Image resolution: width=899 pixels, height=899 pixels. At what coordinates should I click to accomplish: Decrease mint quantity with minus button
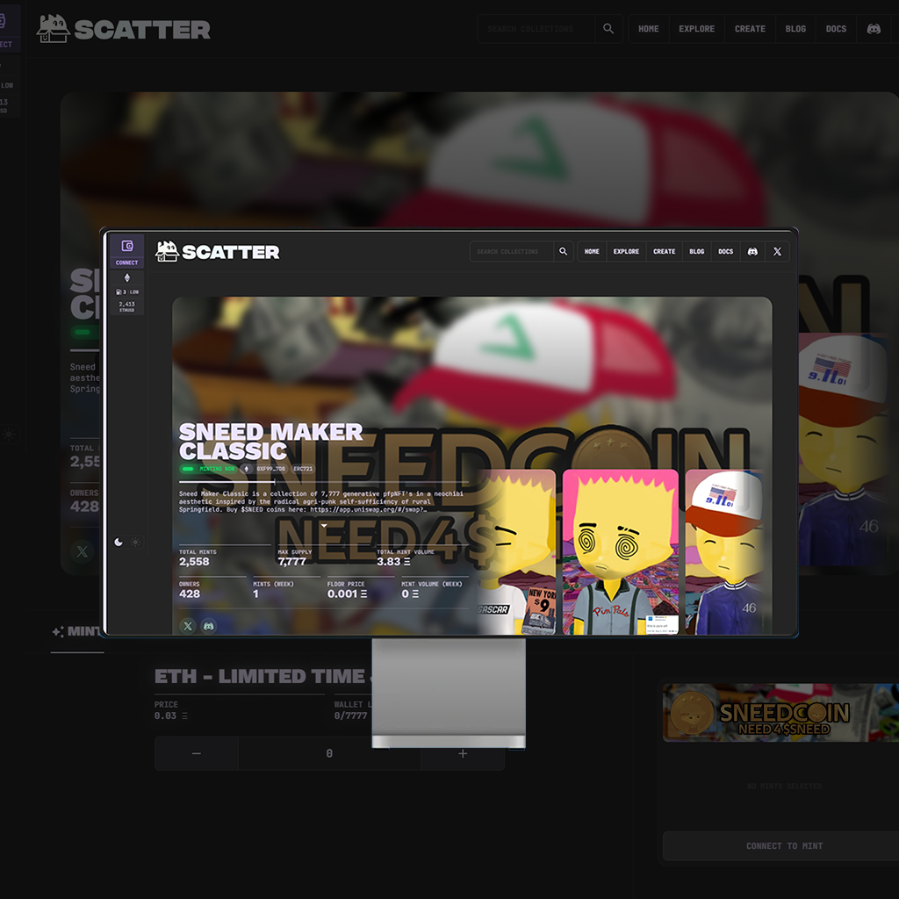point(197,753)
